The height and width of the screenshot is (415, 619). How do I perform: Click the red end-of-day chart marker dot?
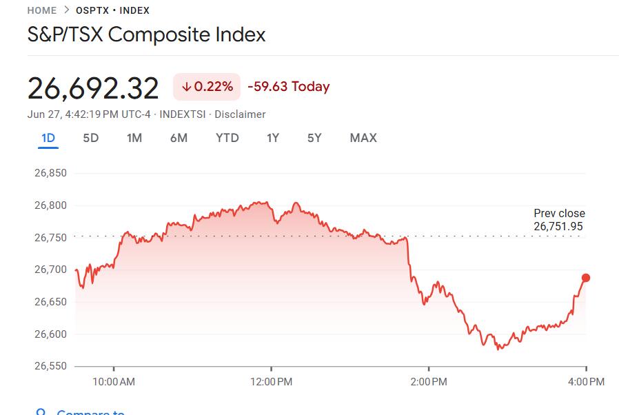point(586,278)
